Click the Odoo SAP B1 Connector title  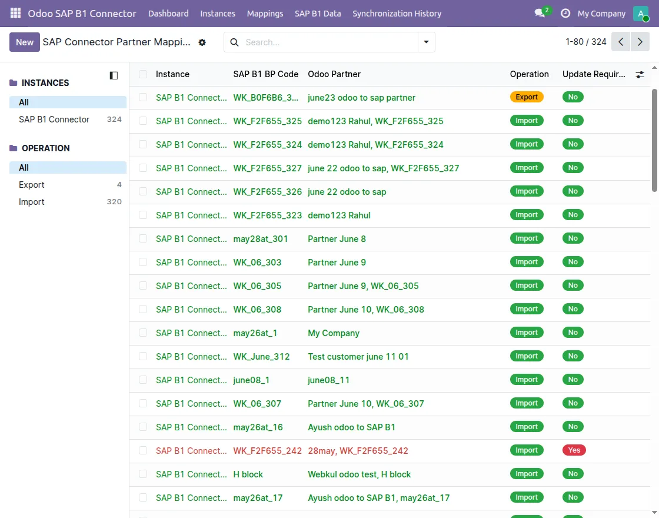click(x=82, y=14)
